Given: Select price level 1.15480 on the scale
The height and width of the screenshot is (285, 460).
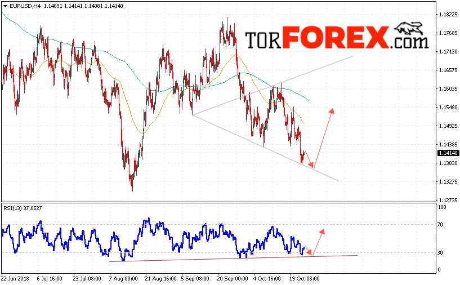Looking at the screenshot, I should [448, 108].
